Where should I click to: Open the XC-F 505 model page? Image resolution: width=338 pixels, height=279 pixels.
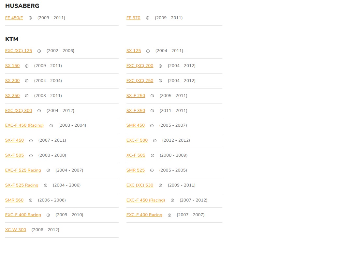coord(136,155)
